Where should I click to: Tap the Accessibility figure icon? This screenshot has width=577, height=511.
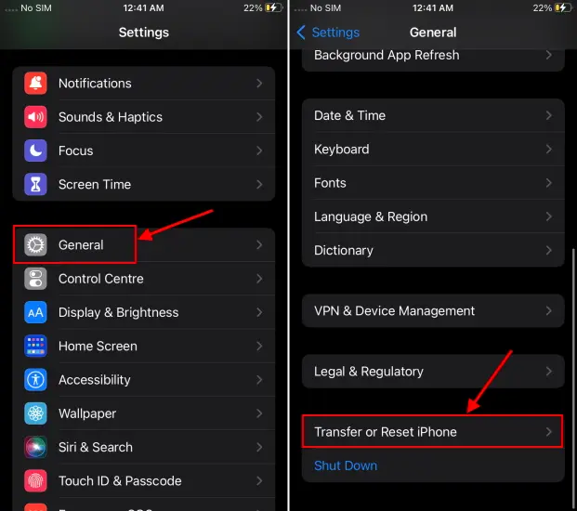click(35, 380)
